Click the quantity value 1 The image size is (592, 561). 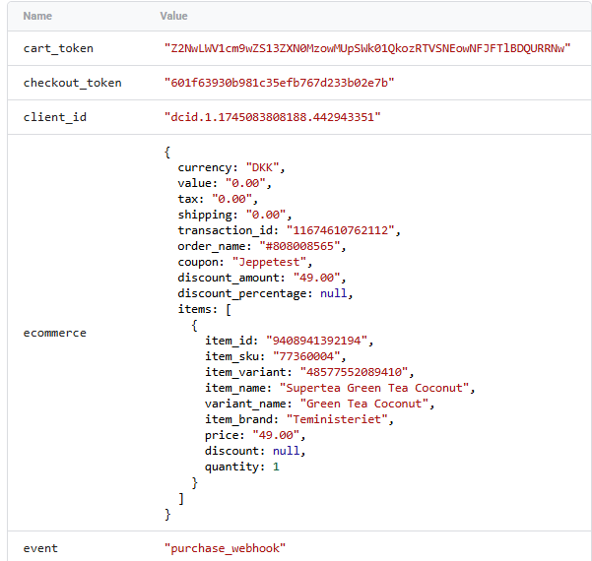click(276, 467)
